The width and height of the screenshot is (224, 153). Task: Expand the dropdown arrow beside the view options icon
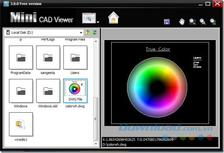(x=98, y=22)
